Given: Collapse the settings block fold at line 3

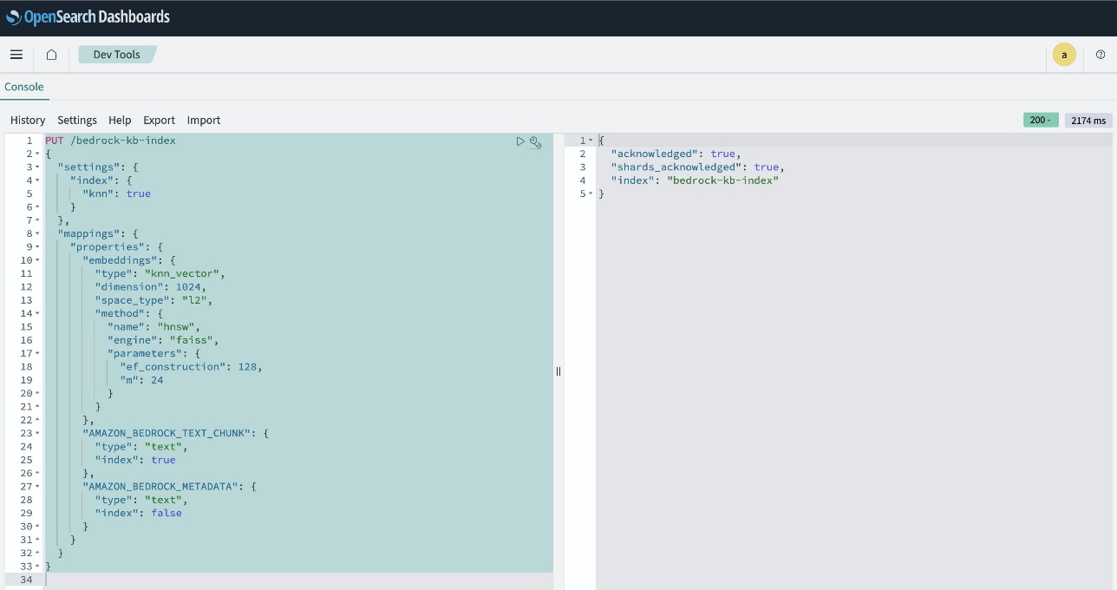Looking at the screenshot, I should coord(37,167).
